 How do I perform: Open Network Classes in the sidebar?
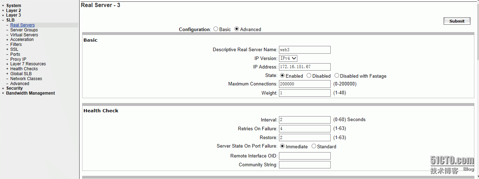point(26,79)
